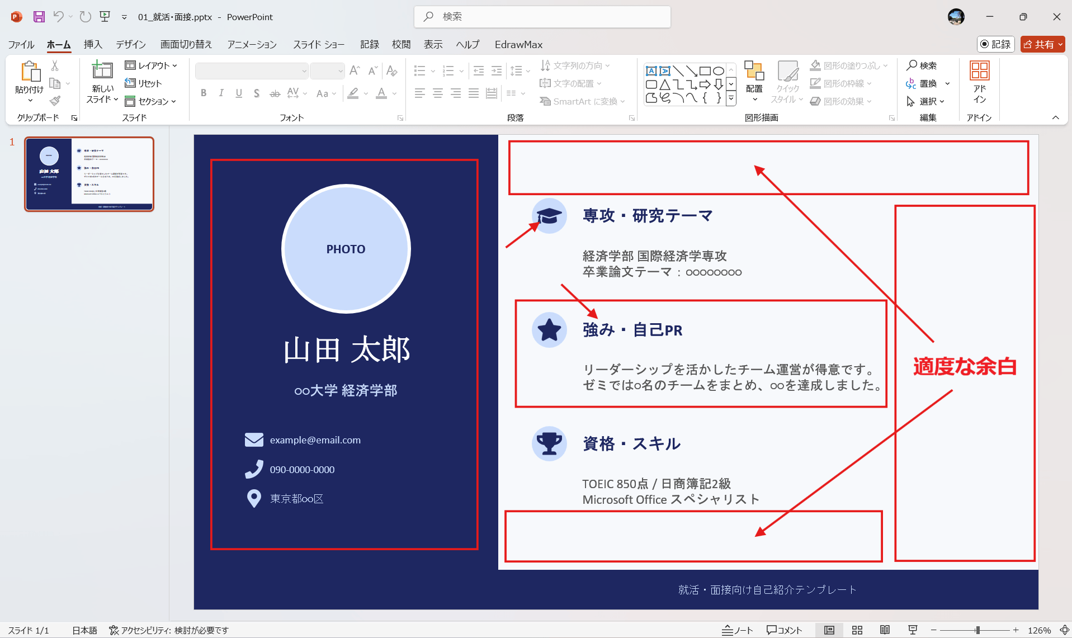Image resolution: width=1072 pixels, height=638 pixels.
Task: Click the 共有 (Share) button
Action: [x=1042, y=44]
